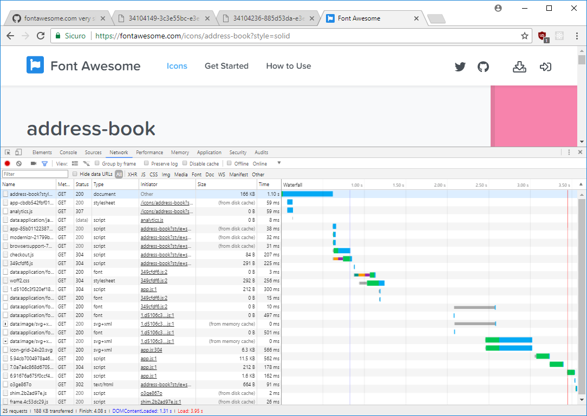
Task: Open the Online throttling dropdown
Action: [266, 163]
